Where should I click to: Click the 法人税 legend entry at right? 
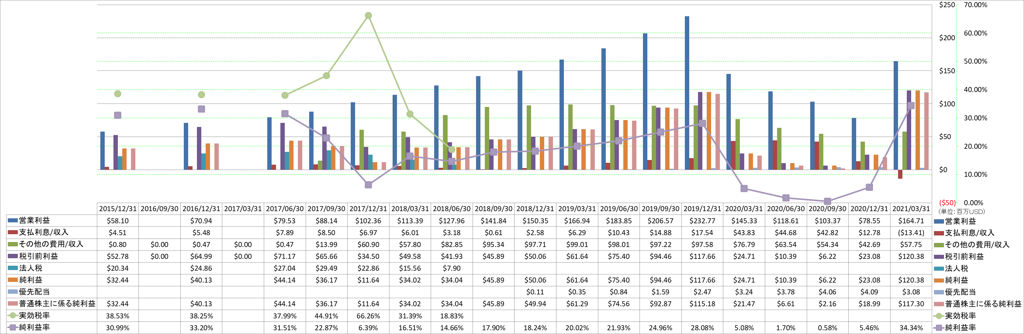(x=956, y=269)
